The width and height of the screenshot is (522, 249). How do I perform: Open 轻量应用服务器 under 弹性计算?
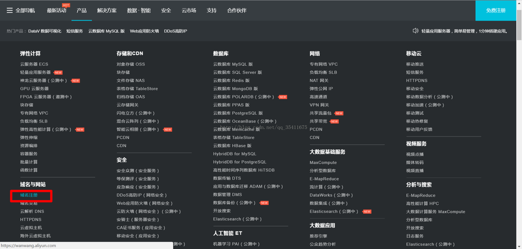[35, 72]
